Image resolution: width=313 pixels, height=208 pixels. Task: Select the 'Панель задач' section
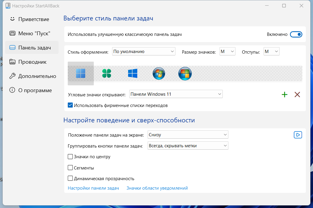click(32, 48)
